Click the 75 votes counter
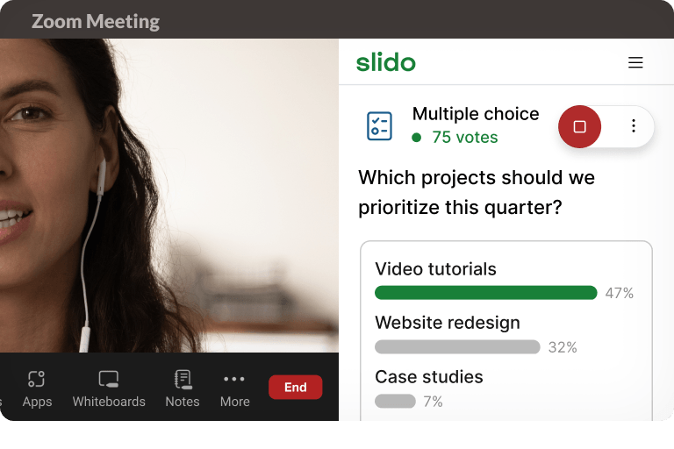 click(x=464, y=138)
